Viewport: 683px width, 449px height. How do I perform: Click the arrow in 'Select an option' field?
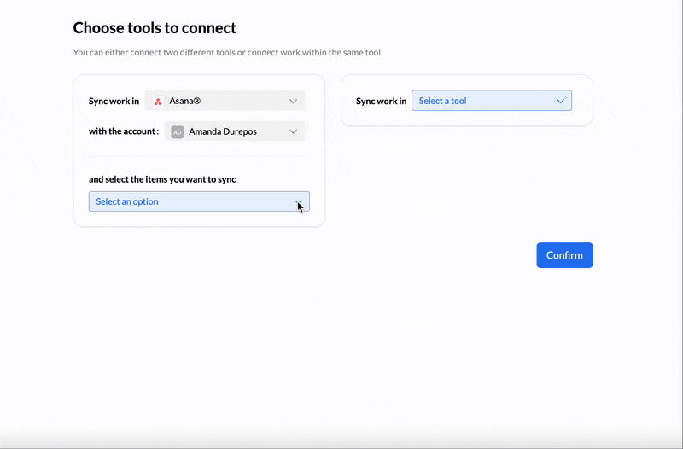click(298, 202)
